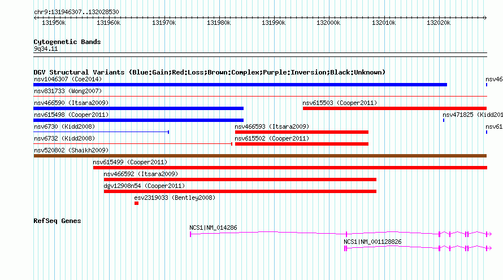Select the thin red nsv6732 line
Screen dimensions: 503x280
point(133,144)
